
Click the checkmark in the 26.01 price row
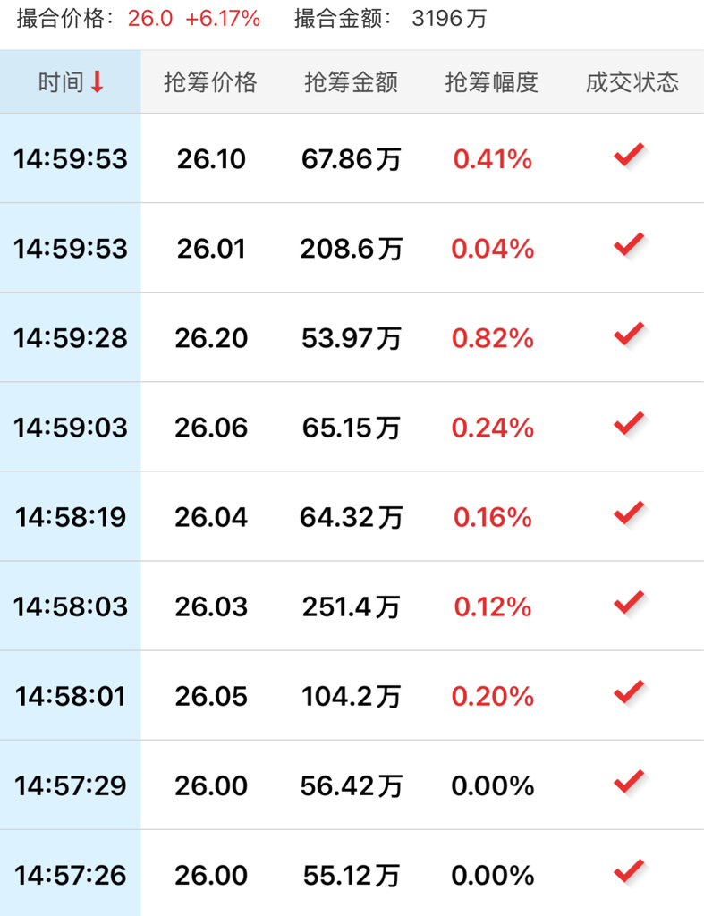629,244
